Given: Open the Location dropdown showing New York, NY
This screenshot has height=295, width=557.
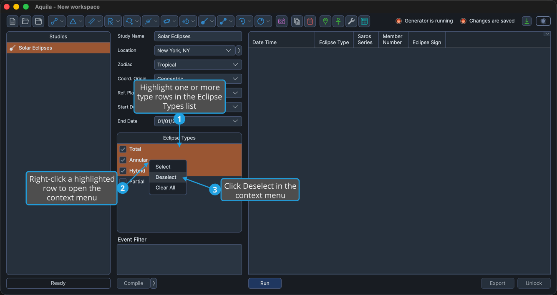Looking at the screenshot, I should click(195, 50).
